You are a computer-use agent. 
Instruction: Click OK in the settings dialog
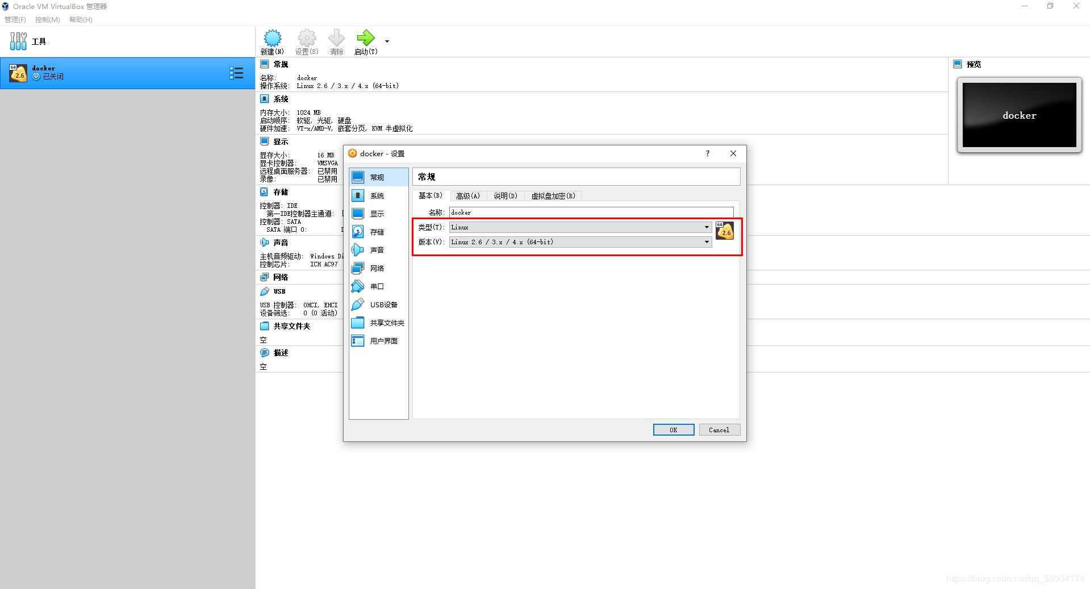tap(674, 430)
